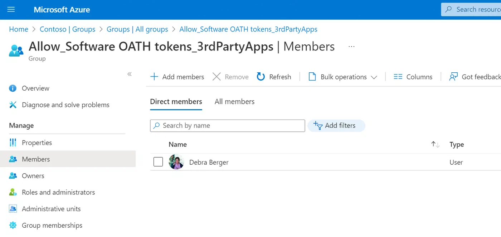Select Members in the sidebar

click(x=68, y=159)
